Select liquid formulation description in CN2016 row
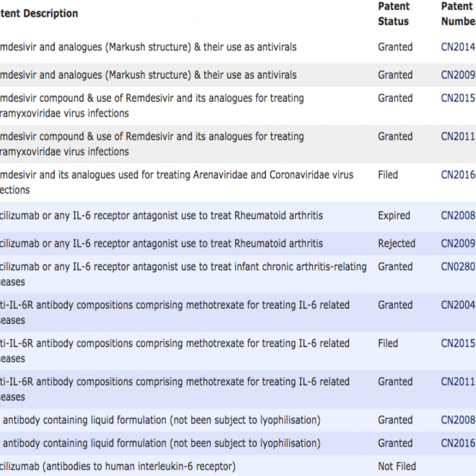The height and width of the screenshot is (476, 476). [x=160, y=444]
